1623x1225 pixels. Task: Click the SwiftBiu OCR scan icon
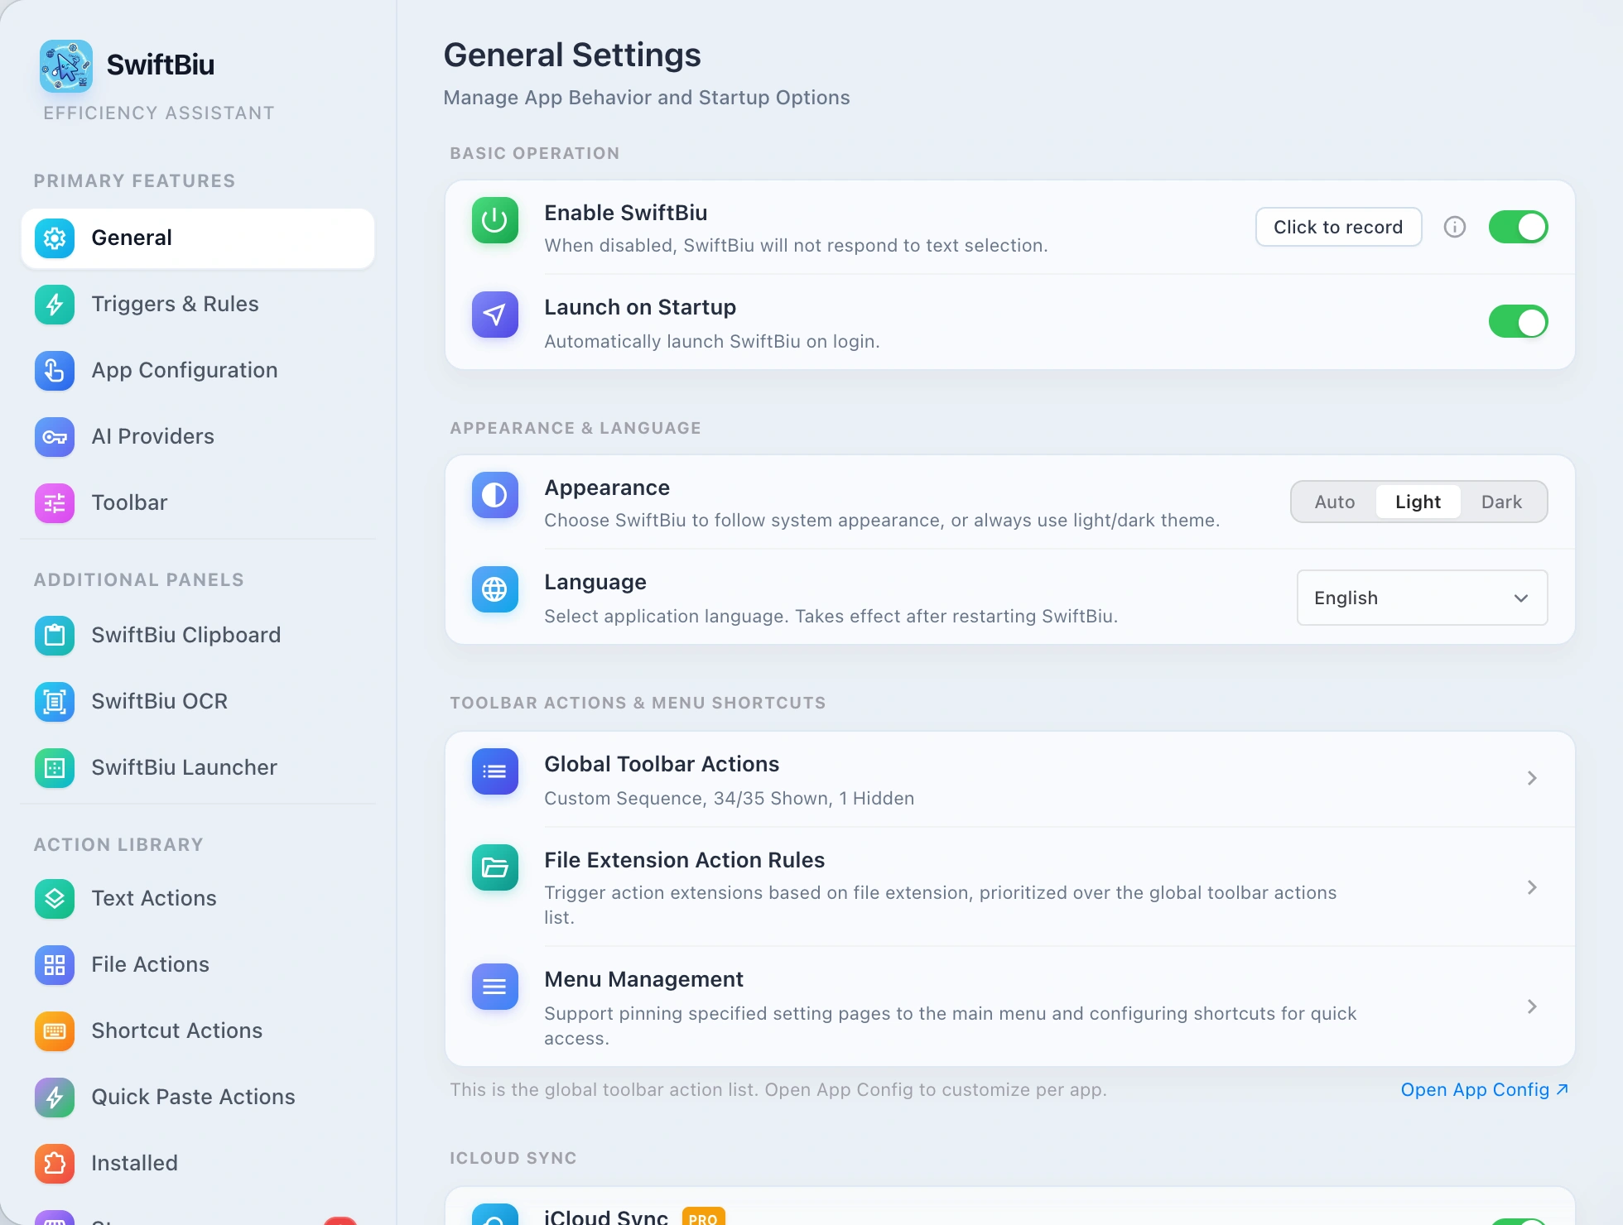pyautogui.click(x=55, y=702)
